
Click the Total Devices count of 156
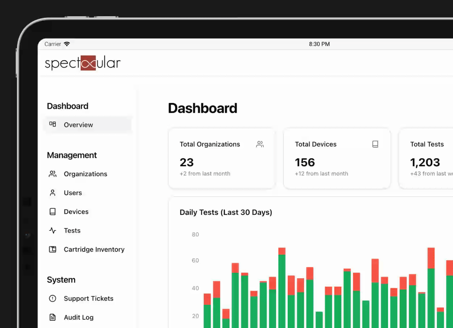click(305, 162)
